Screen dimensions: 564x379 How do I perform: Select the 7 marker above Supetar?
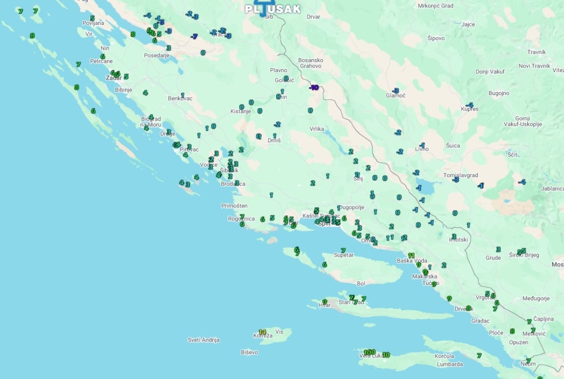(x=343, y=251)
